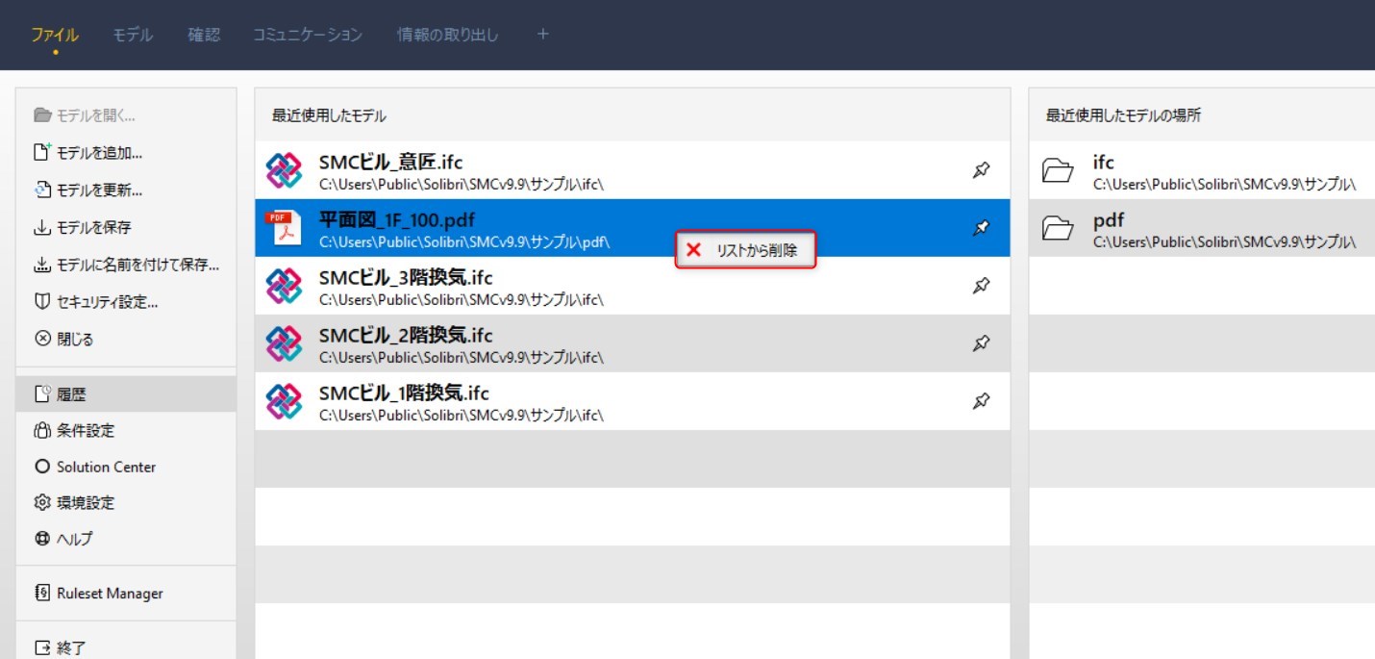Click the 条件設定 icon
This screenshot has width=1375, height=659.
coord(41,430)
